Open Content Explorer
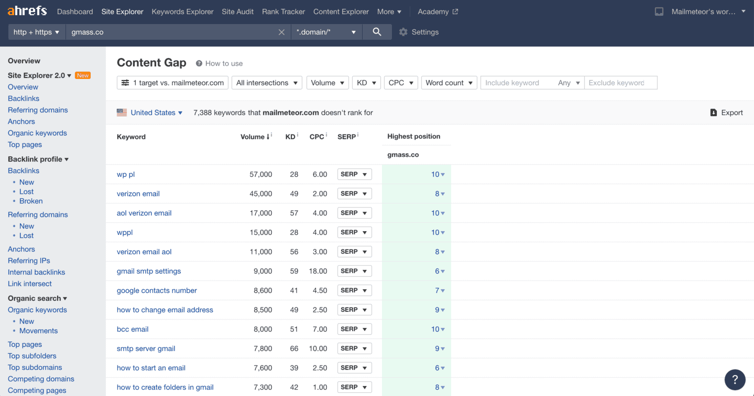The height and width of the screenshot is (396, 754). coord(341,12)
